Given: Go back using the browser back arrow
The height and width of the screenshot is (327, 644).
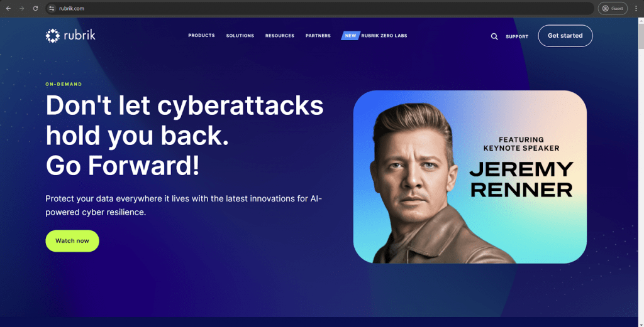Looking at the screenshot, I should tap(8, 8).
